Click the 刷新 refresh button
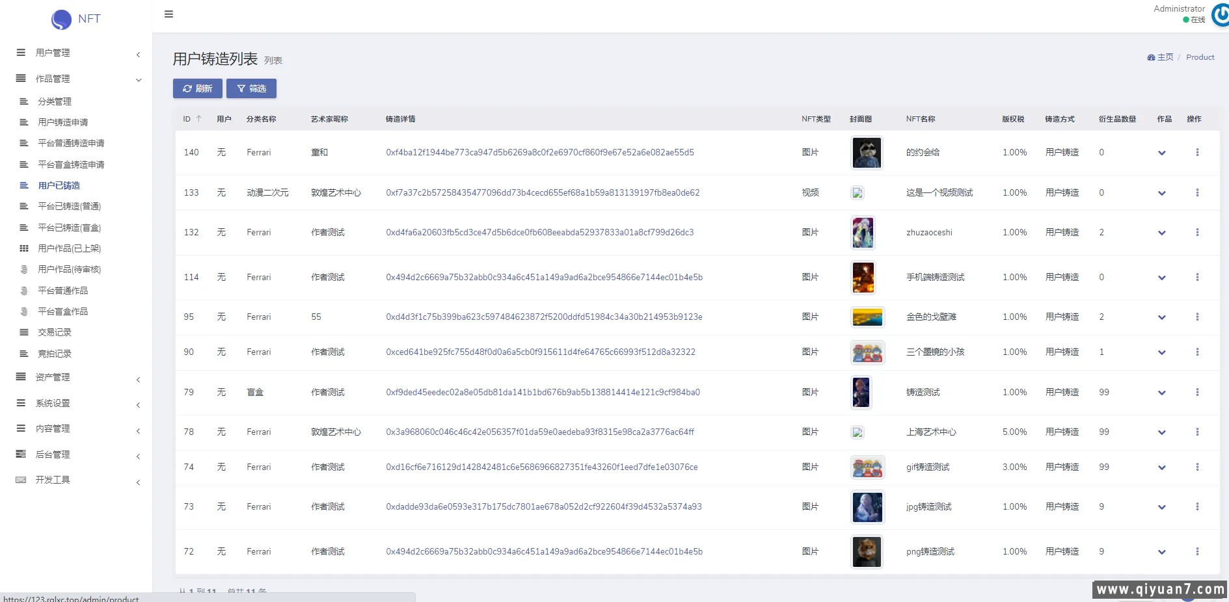 pos(197,88)
